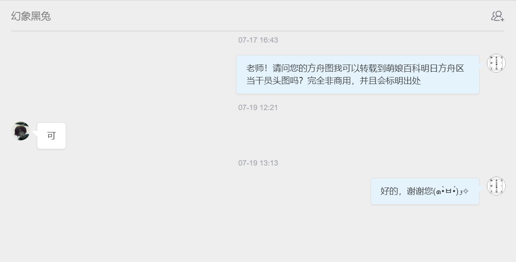Click the 07-19 13:13 timestamp

coord(258,163)
